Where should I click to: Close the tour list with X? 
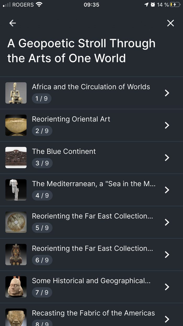click(170, 23)
